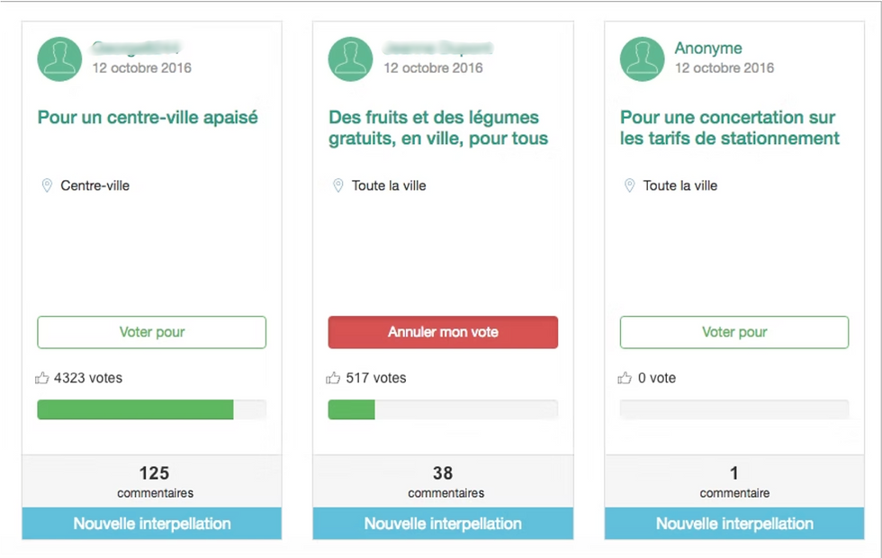Image resolution: width=882 pixels, height=558 pixels.
Task: Click the avatar icon on Anonyme's card
Action: (x=642, y=58)
